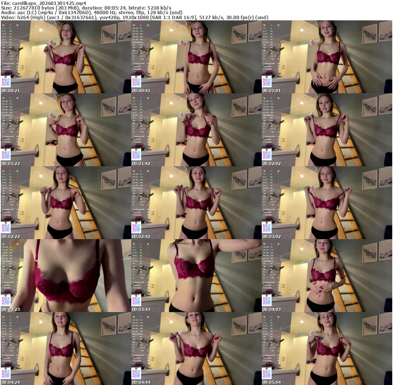Pick the close-up thumbnail labeled 00:03:23
Viewport: 393px width, 385px height.
coord(66,276)
